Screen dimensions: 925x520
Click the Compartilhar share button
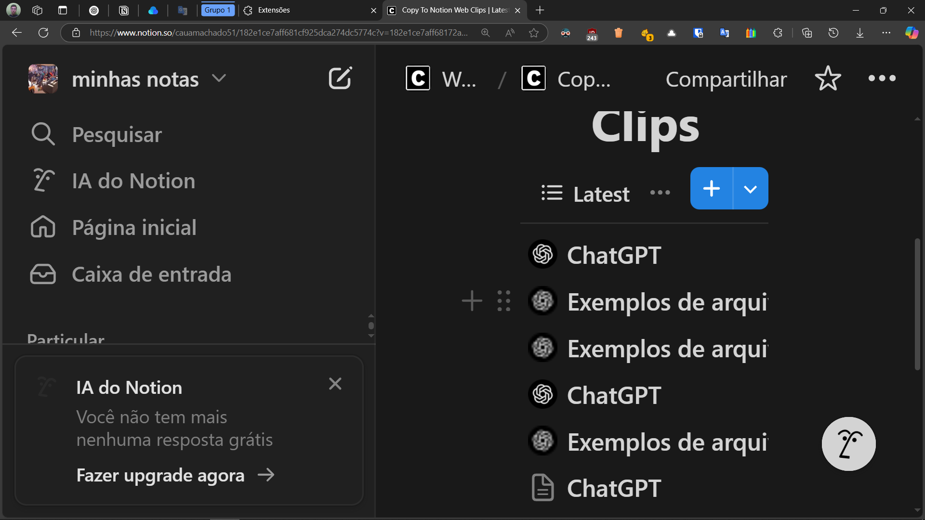click(726, 79)
